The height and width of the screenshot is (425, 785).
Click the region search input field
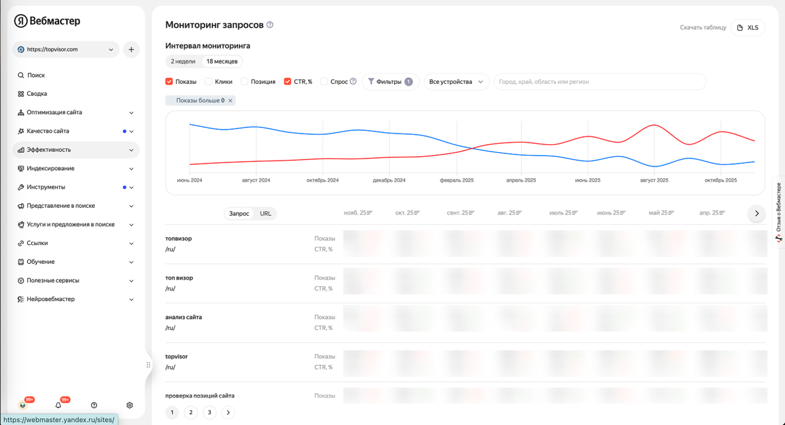(599, 82)
